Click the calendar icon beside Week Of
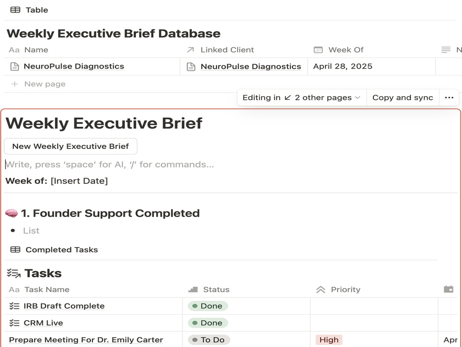 (x=318, y=50)
